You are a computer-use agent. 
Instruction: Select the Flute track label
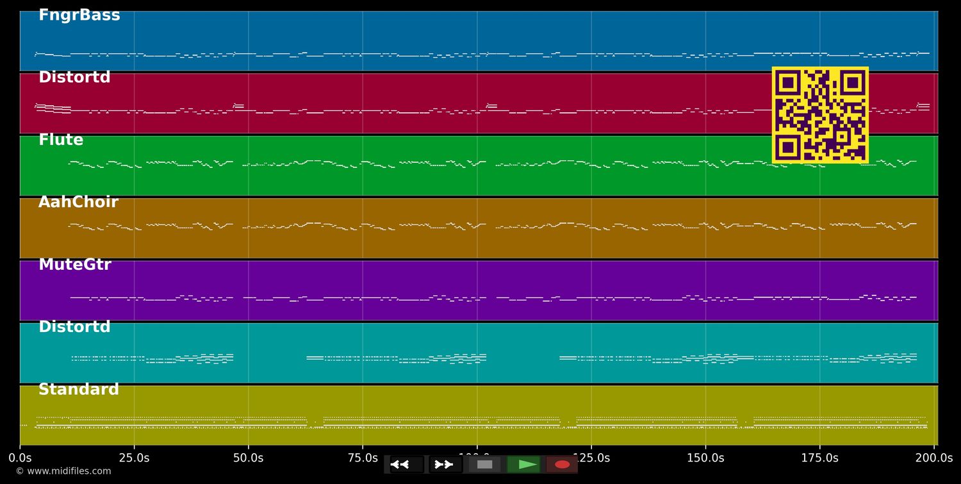click(61, 140)
